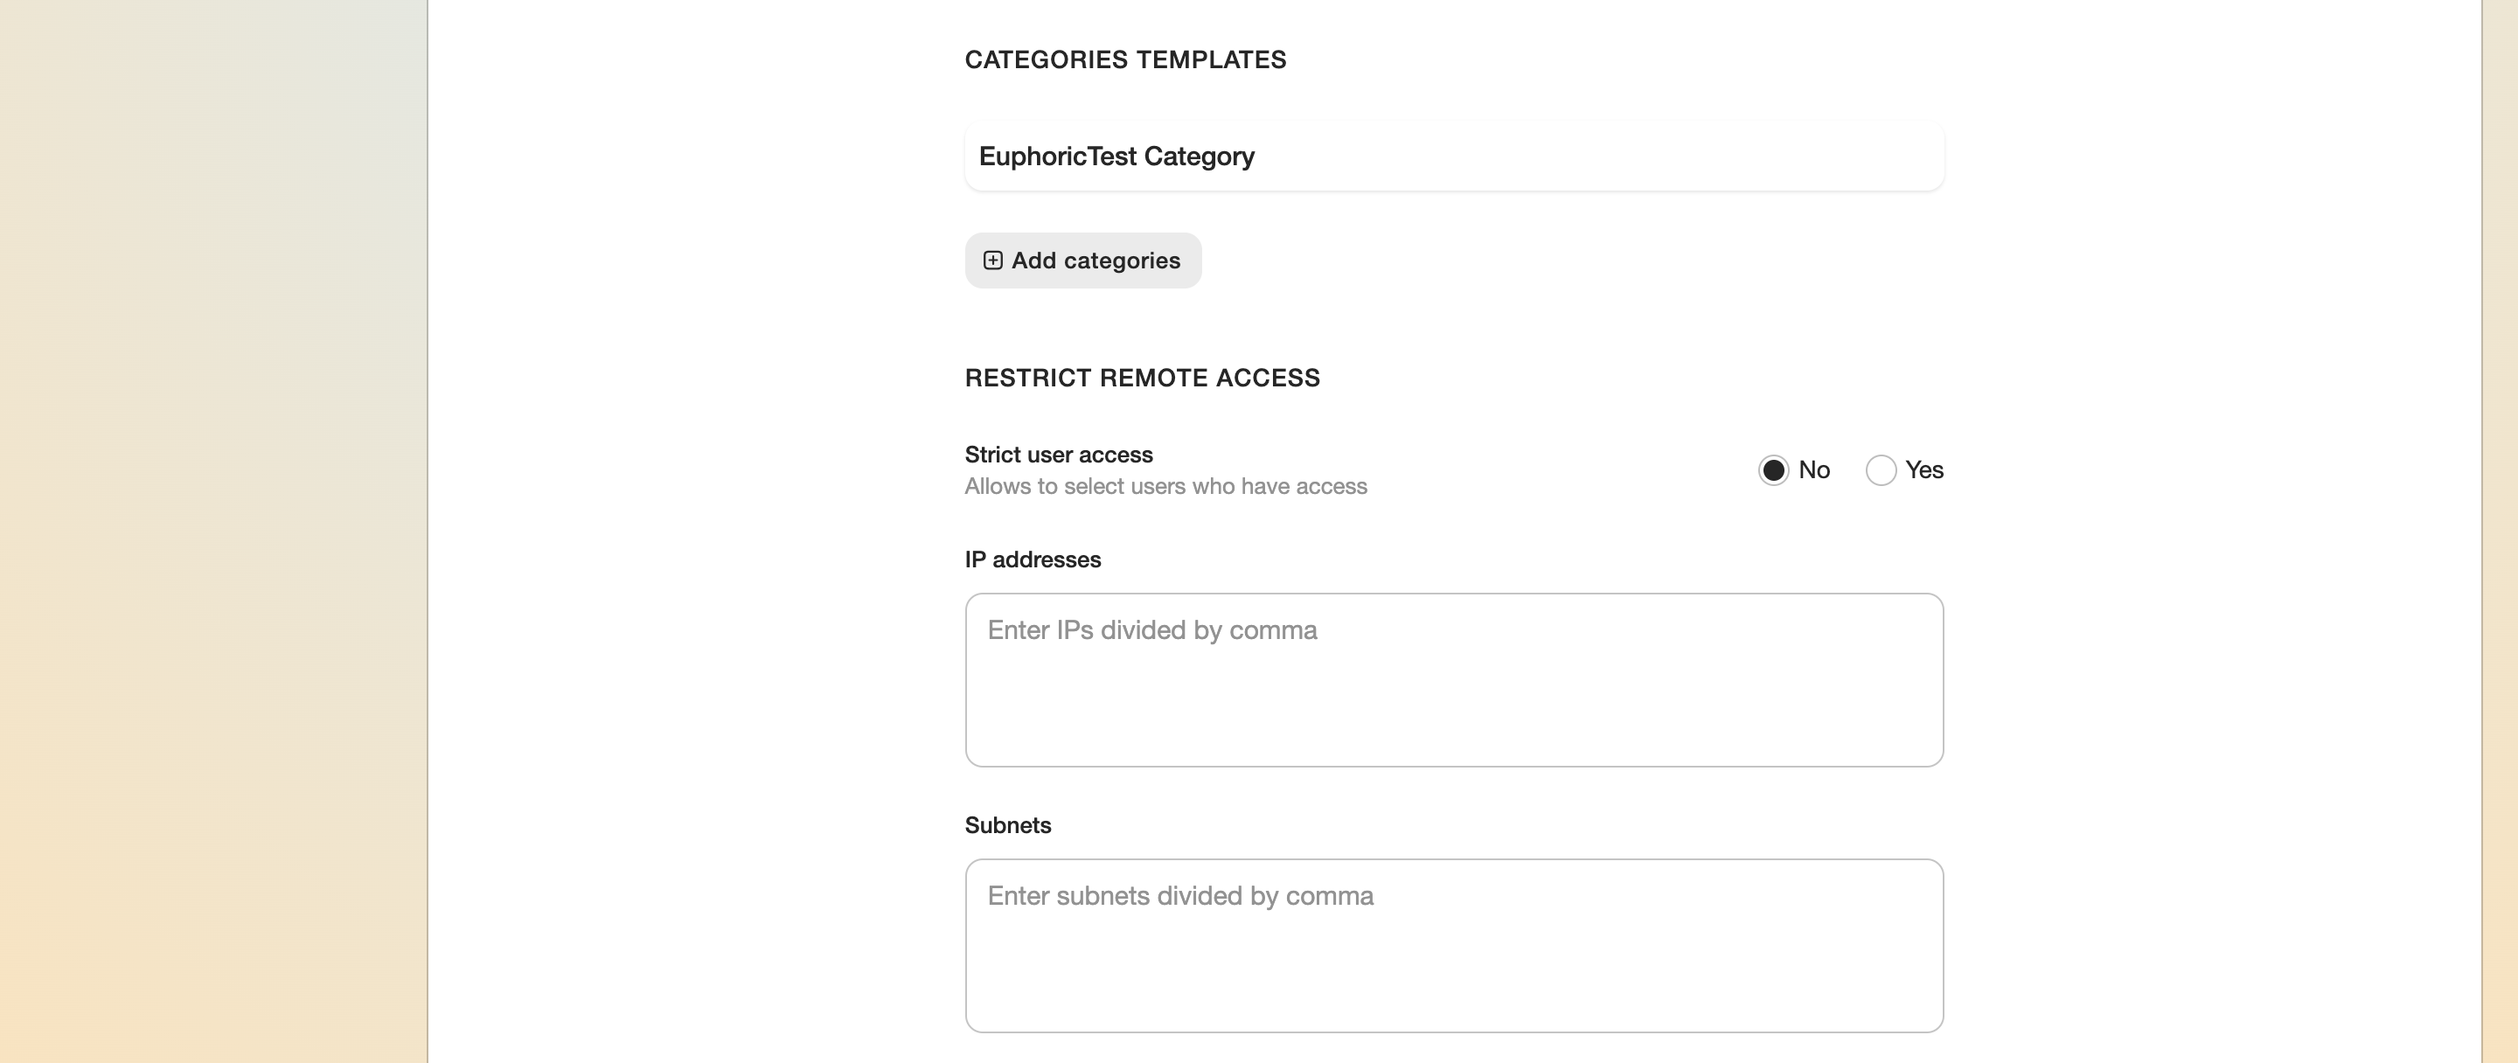Click the "Subnets" field label
The width and height of the screenshot is (2518, 1063).
[1008, 825]
